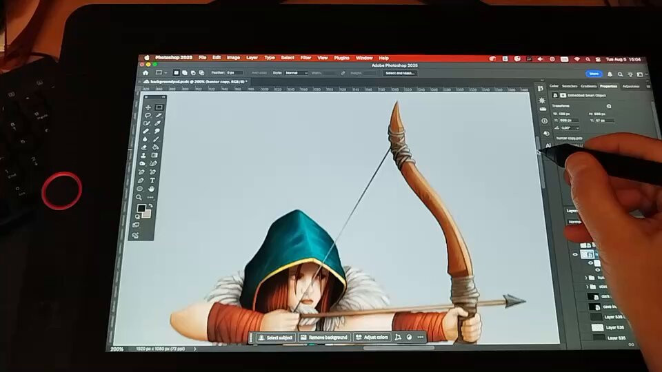Image resolution: width=662 pixels, height=372 pixels.
Task: Click the Remove background button
Action: coord(324,338)
